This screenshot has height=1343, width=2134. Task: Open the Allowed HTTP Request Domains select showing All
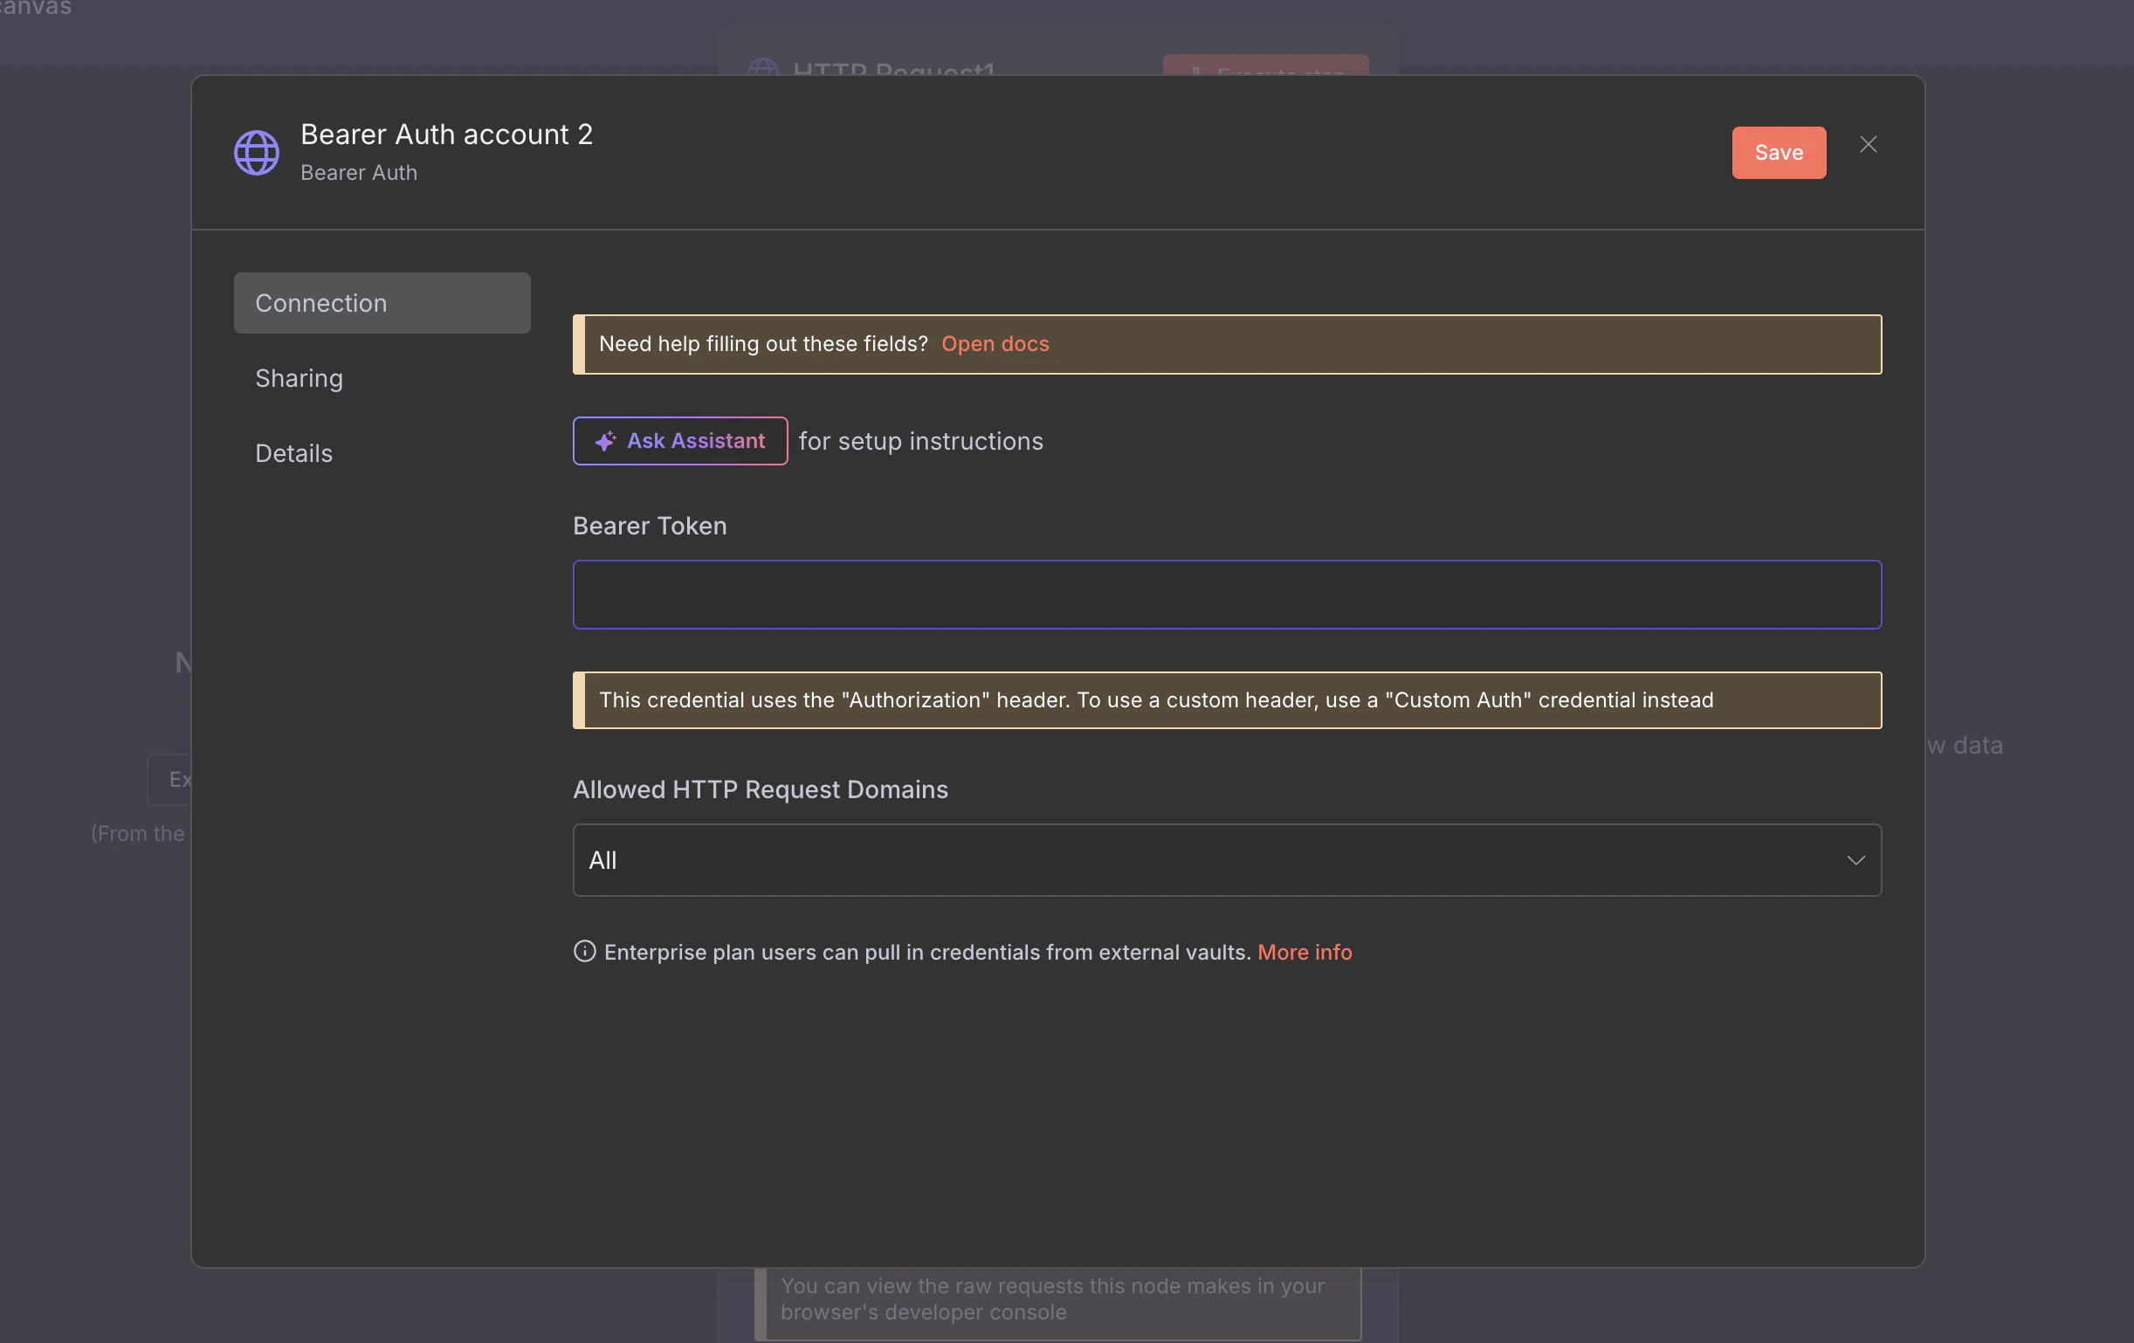1226,860
